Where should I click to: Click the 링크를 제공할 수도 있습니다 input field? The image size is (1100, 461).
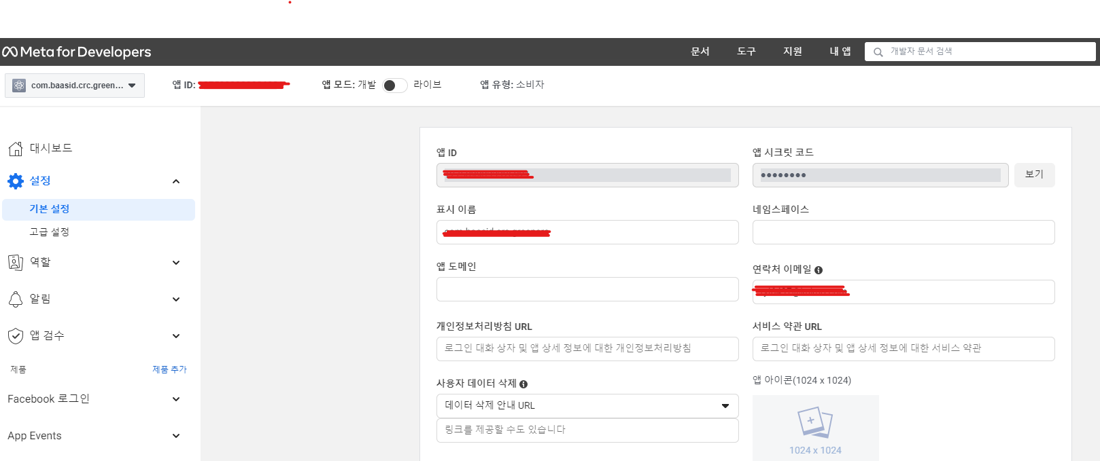pos(587,430)
